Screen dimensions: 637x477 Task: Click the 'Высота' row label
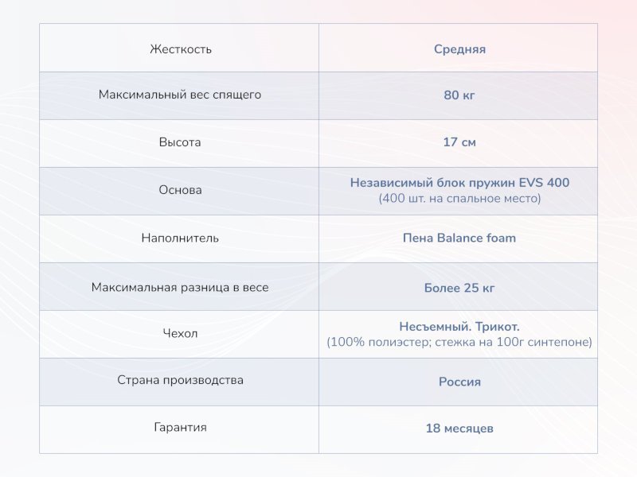coord(180,142)
